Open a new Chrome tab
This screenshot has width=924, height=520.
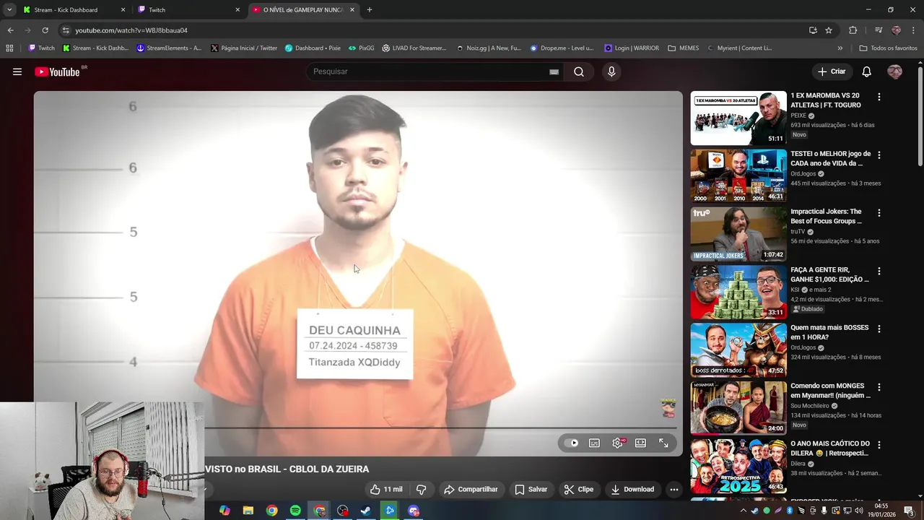pos(370,9)
